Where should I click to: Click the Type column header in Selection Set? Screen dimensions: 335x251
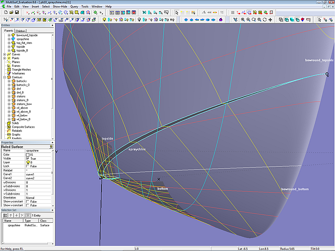click(x=27, y=221)
